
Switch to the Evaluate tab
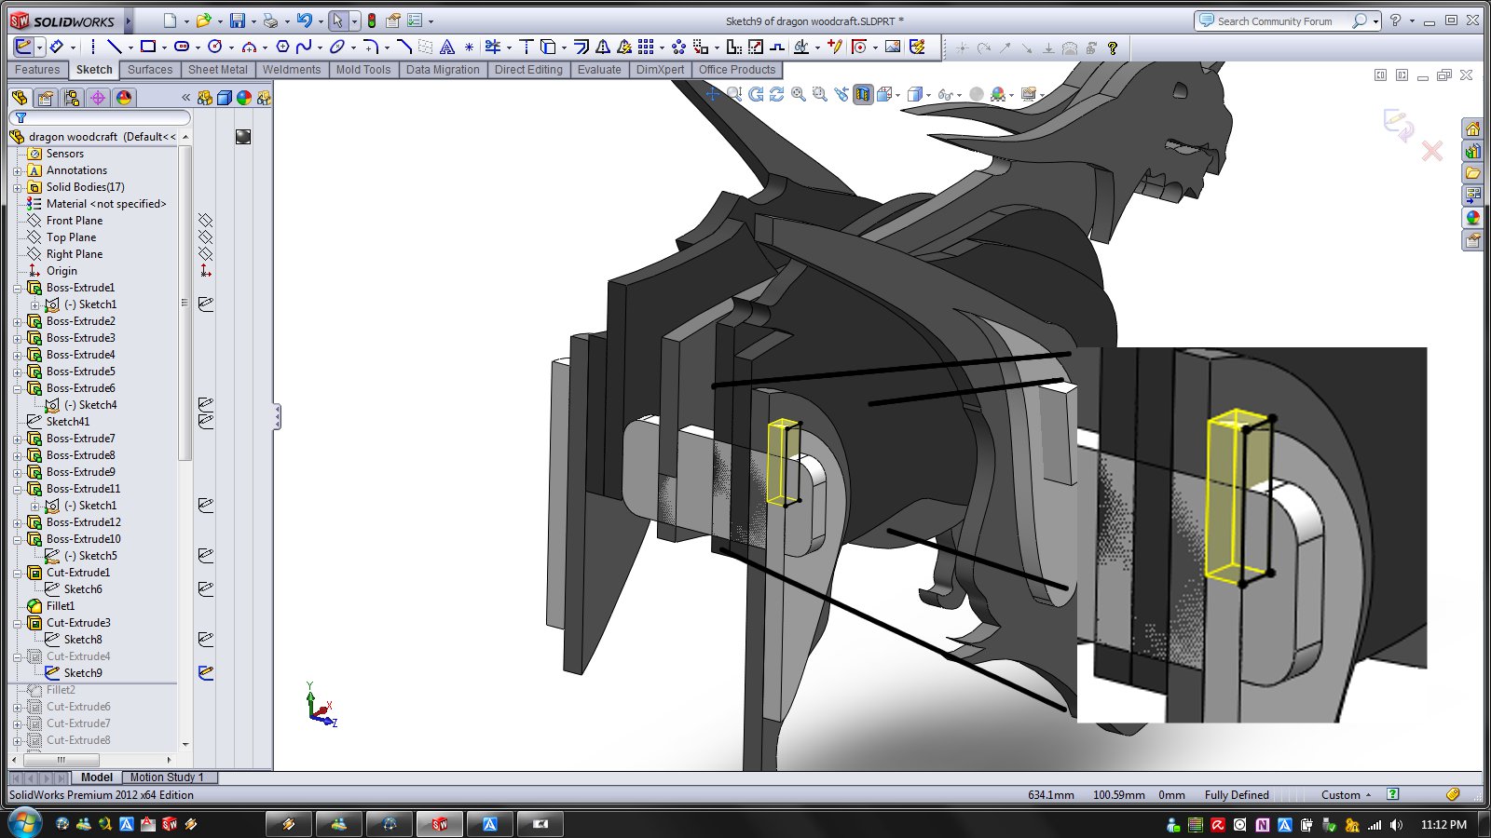pyautogui.click(x=599, y=70)
